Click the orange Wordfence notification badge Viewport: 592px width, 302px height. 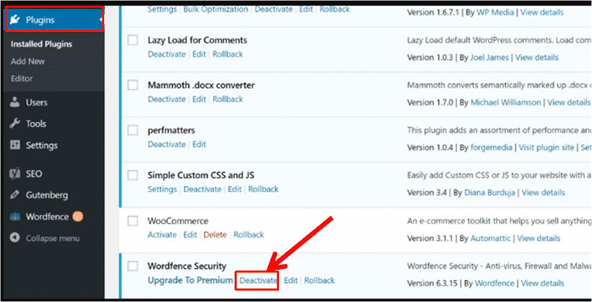point(77,217)
